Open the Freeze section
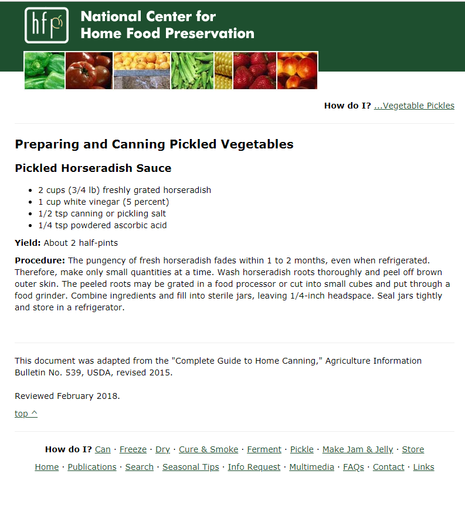The height and width of the screenshot is (508, 465). (133, 449)
